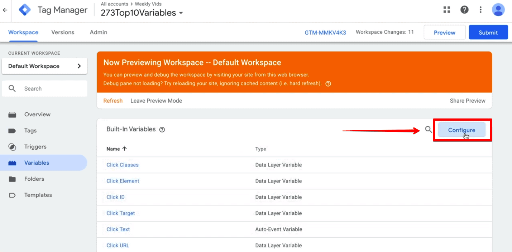Select the Triggers sidebar icon
512x252 pixels.
13,146
